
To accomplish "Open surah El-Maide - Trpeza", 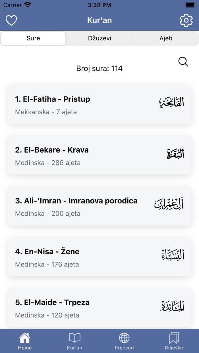I will coord(100,307).
